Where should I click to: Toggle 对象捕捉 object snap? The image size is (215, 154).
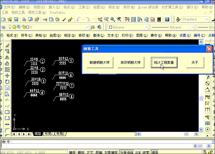tap(111, 152)
